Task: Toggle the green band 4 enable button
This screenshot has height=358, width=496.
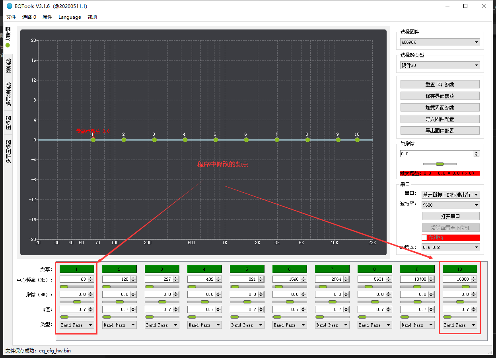Action: [x=204, y=269]
